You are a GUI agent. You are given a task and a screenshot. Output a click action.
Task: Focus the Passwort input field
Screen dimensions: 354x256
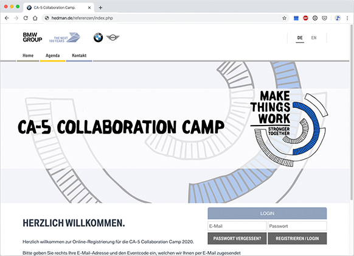point(297,226)
